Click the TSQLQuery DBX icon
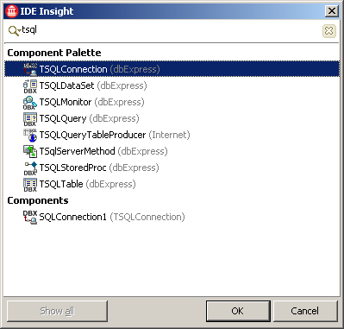This screenshot has height=329, width=344. [x=30, y=119]
